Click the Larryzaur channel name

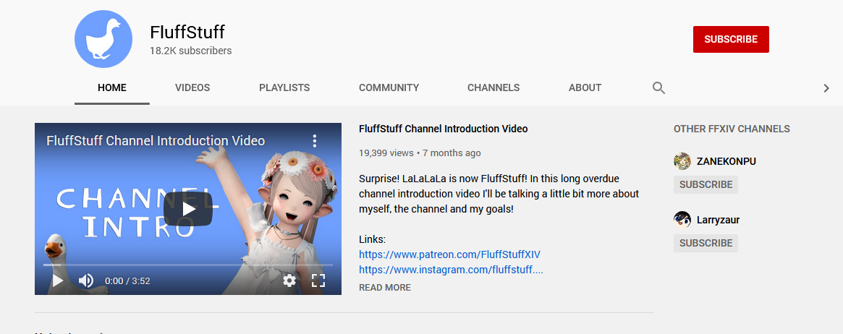click(x=719, y=220)
